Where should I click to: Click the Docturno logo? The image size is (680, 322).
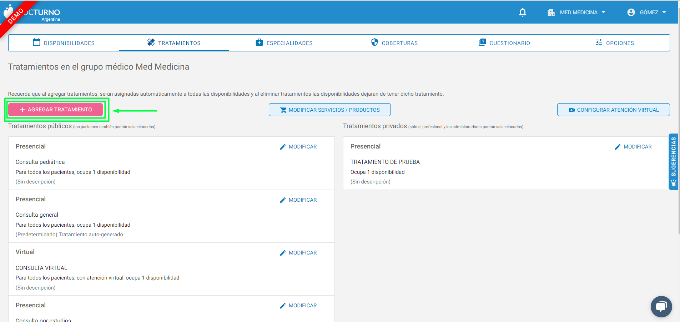click(31, 14)
